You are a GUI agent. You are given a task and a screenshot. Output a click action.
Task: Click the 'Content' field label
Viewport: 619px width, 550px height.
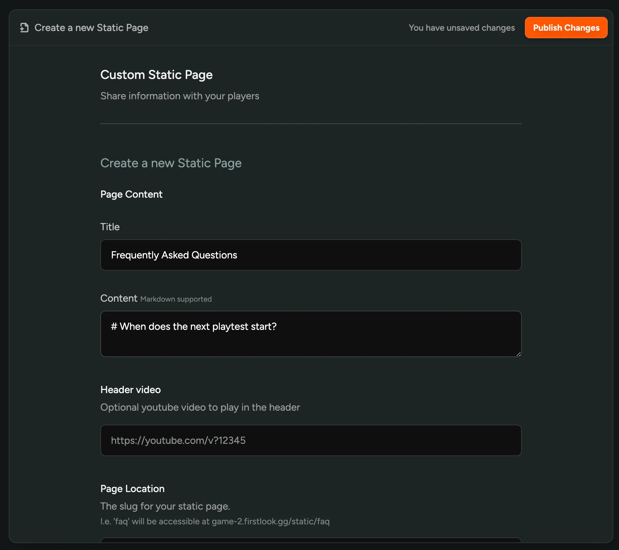coord(119,298)
